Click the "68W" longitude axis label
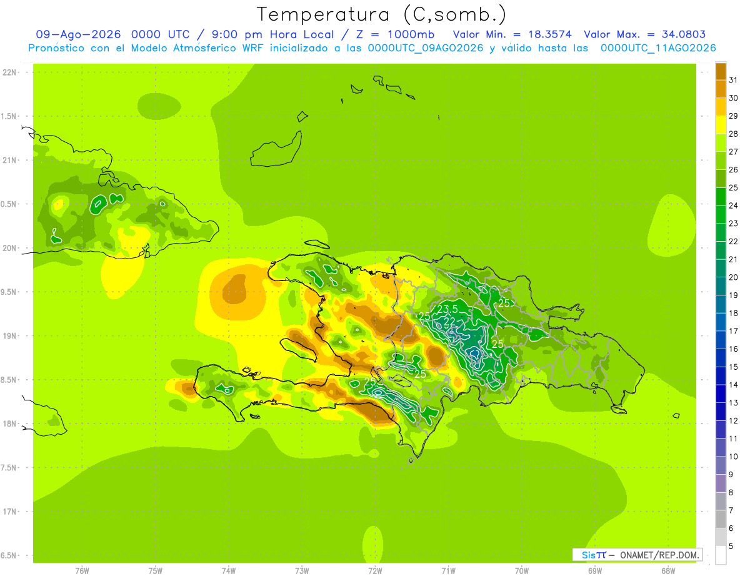 pyautogui.click(x=668, y=571)
